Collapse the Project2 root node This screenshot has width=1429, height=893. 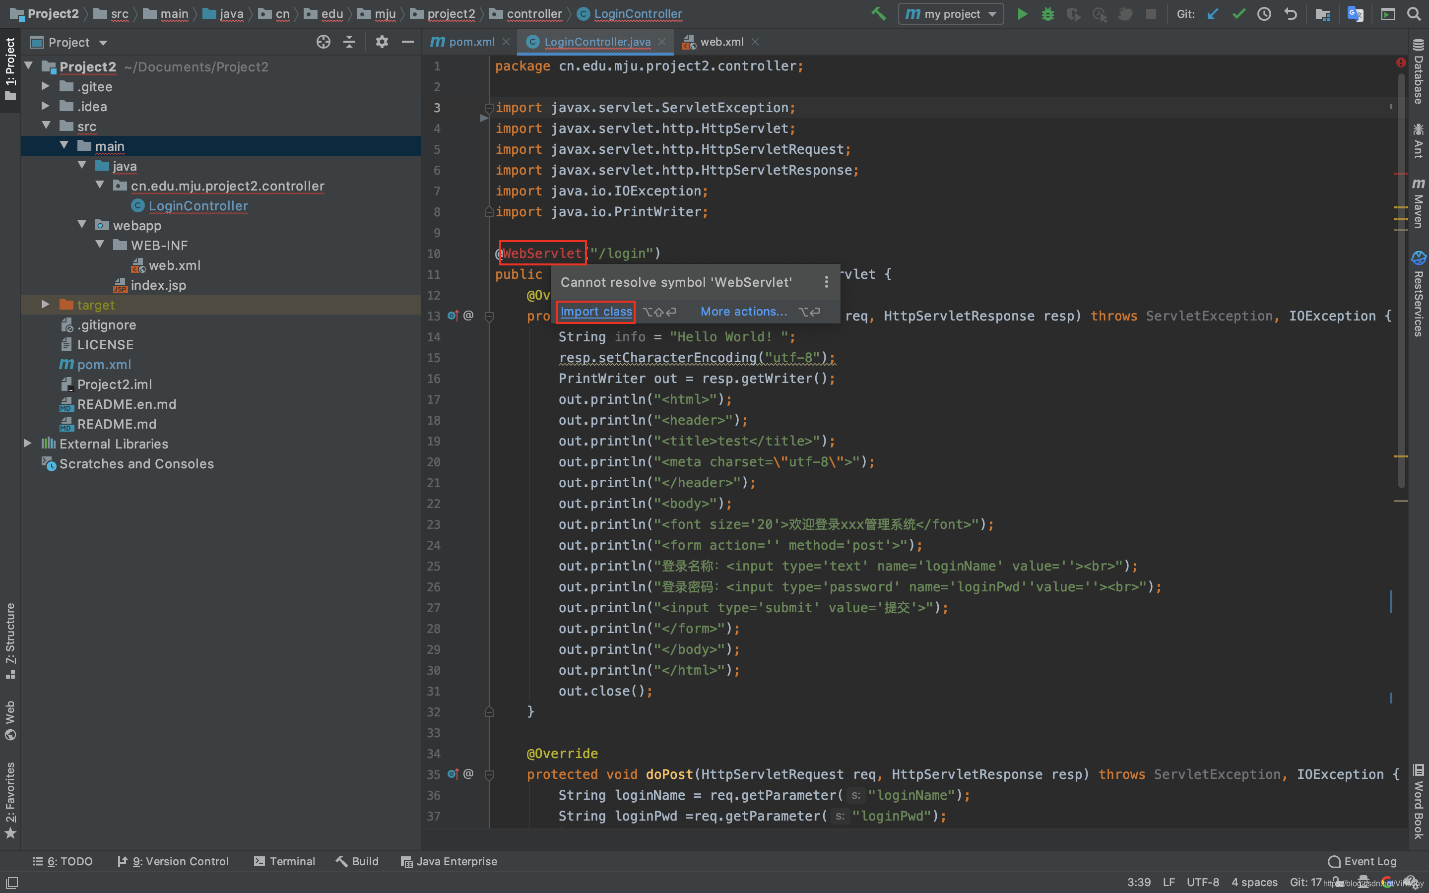click(x=28, y=65)
